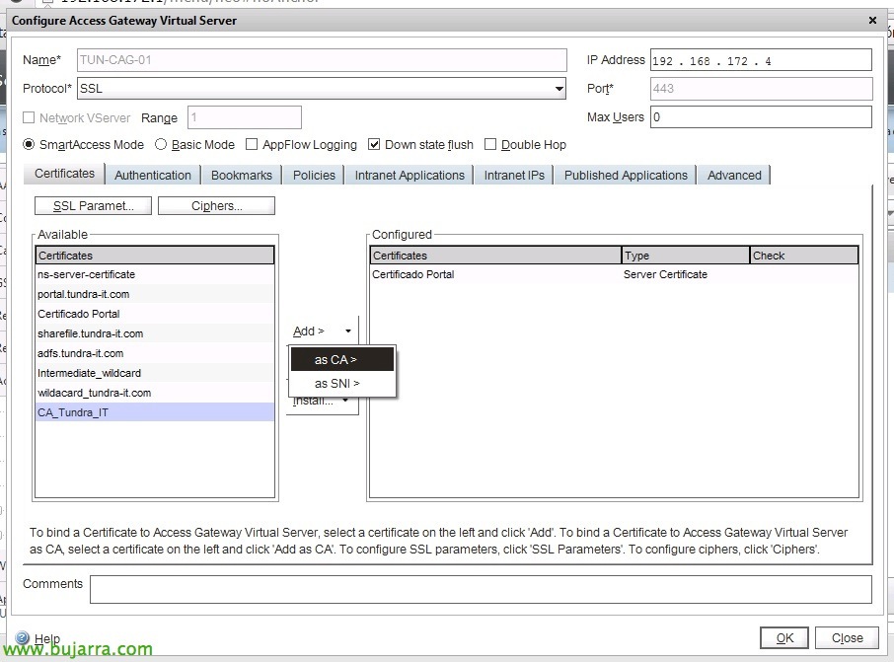Click the Ciphers button
Viewport: 894px width, 662px height.
click(217, 206)
